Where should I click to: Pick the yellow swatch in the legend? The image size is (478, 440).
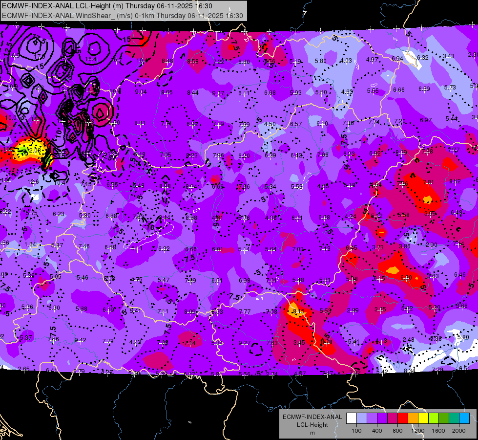pos(423,418)
